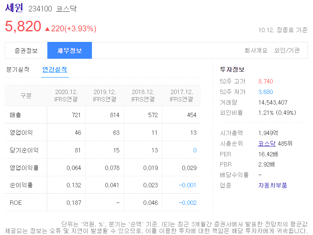The image size is (313, 235).
Task: Click the 10.12. 장종료 기준 timestamp
Action: (282, 30)
